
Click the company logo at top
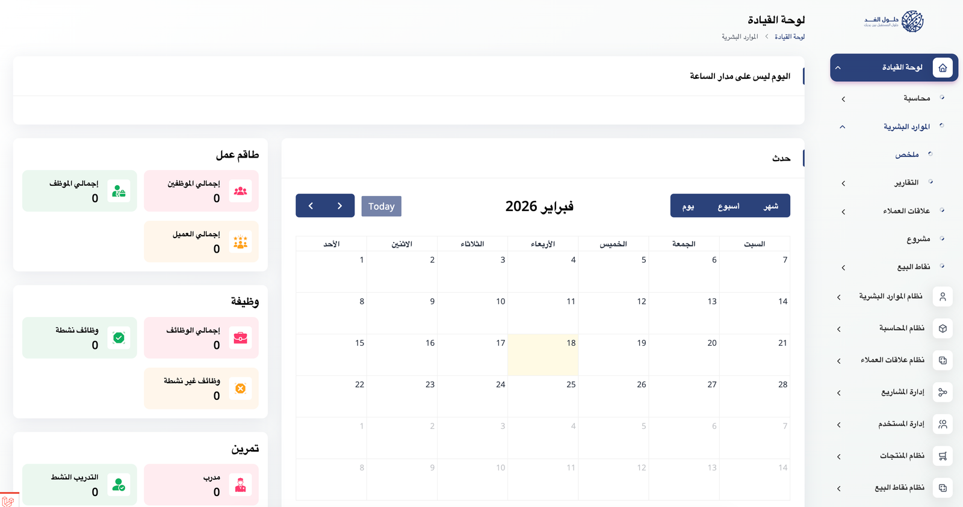coord(894,22)
